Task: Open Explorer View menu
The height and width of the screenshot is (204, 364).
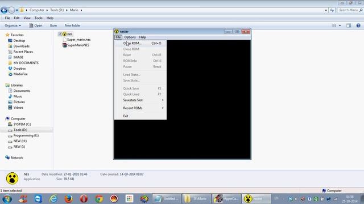Action: click(x=27, y=18)
